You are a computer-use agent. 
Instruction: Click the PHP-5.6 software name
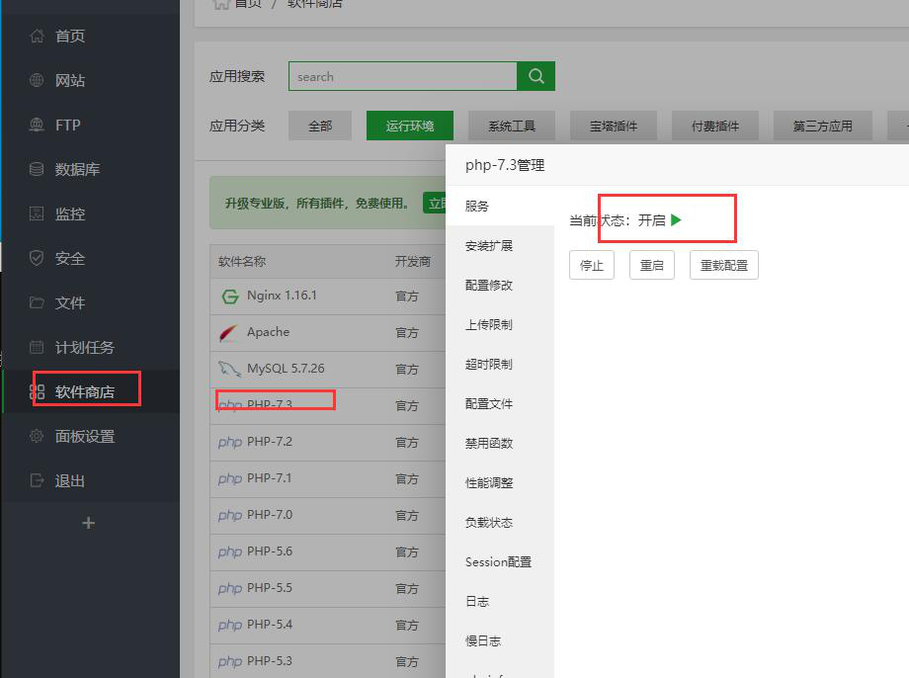click(270, 551)
